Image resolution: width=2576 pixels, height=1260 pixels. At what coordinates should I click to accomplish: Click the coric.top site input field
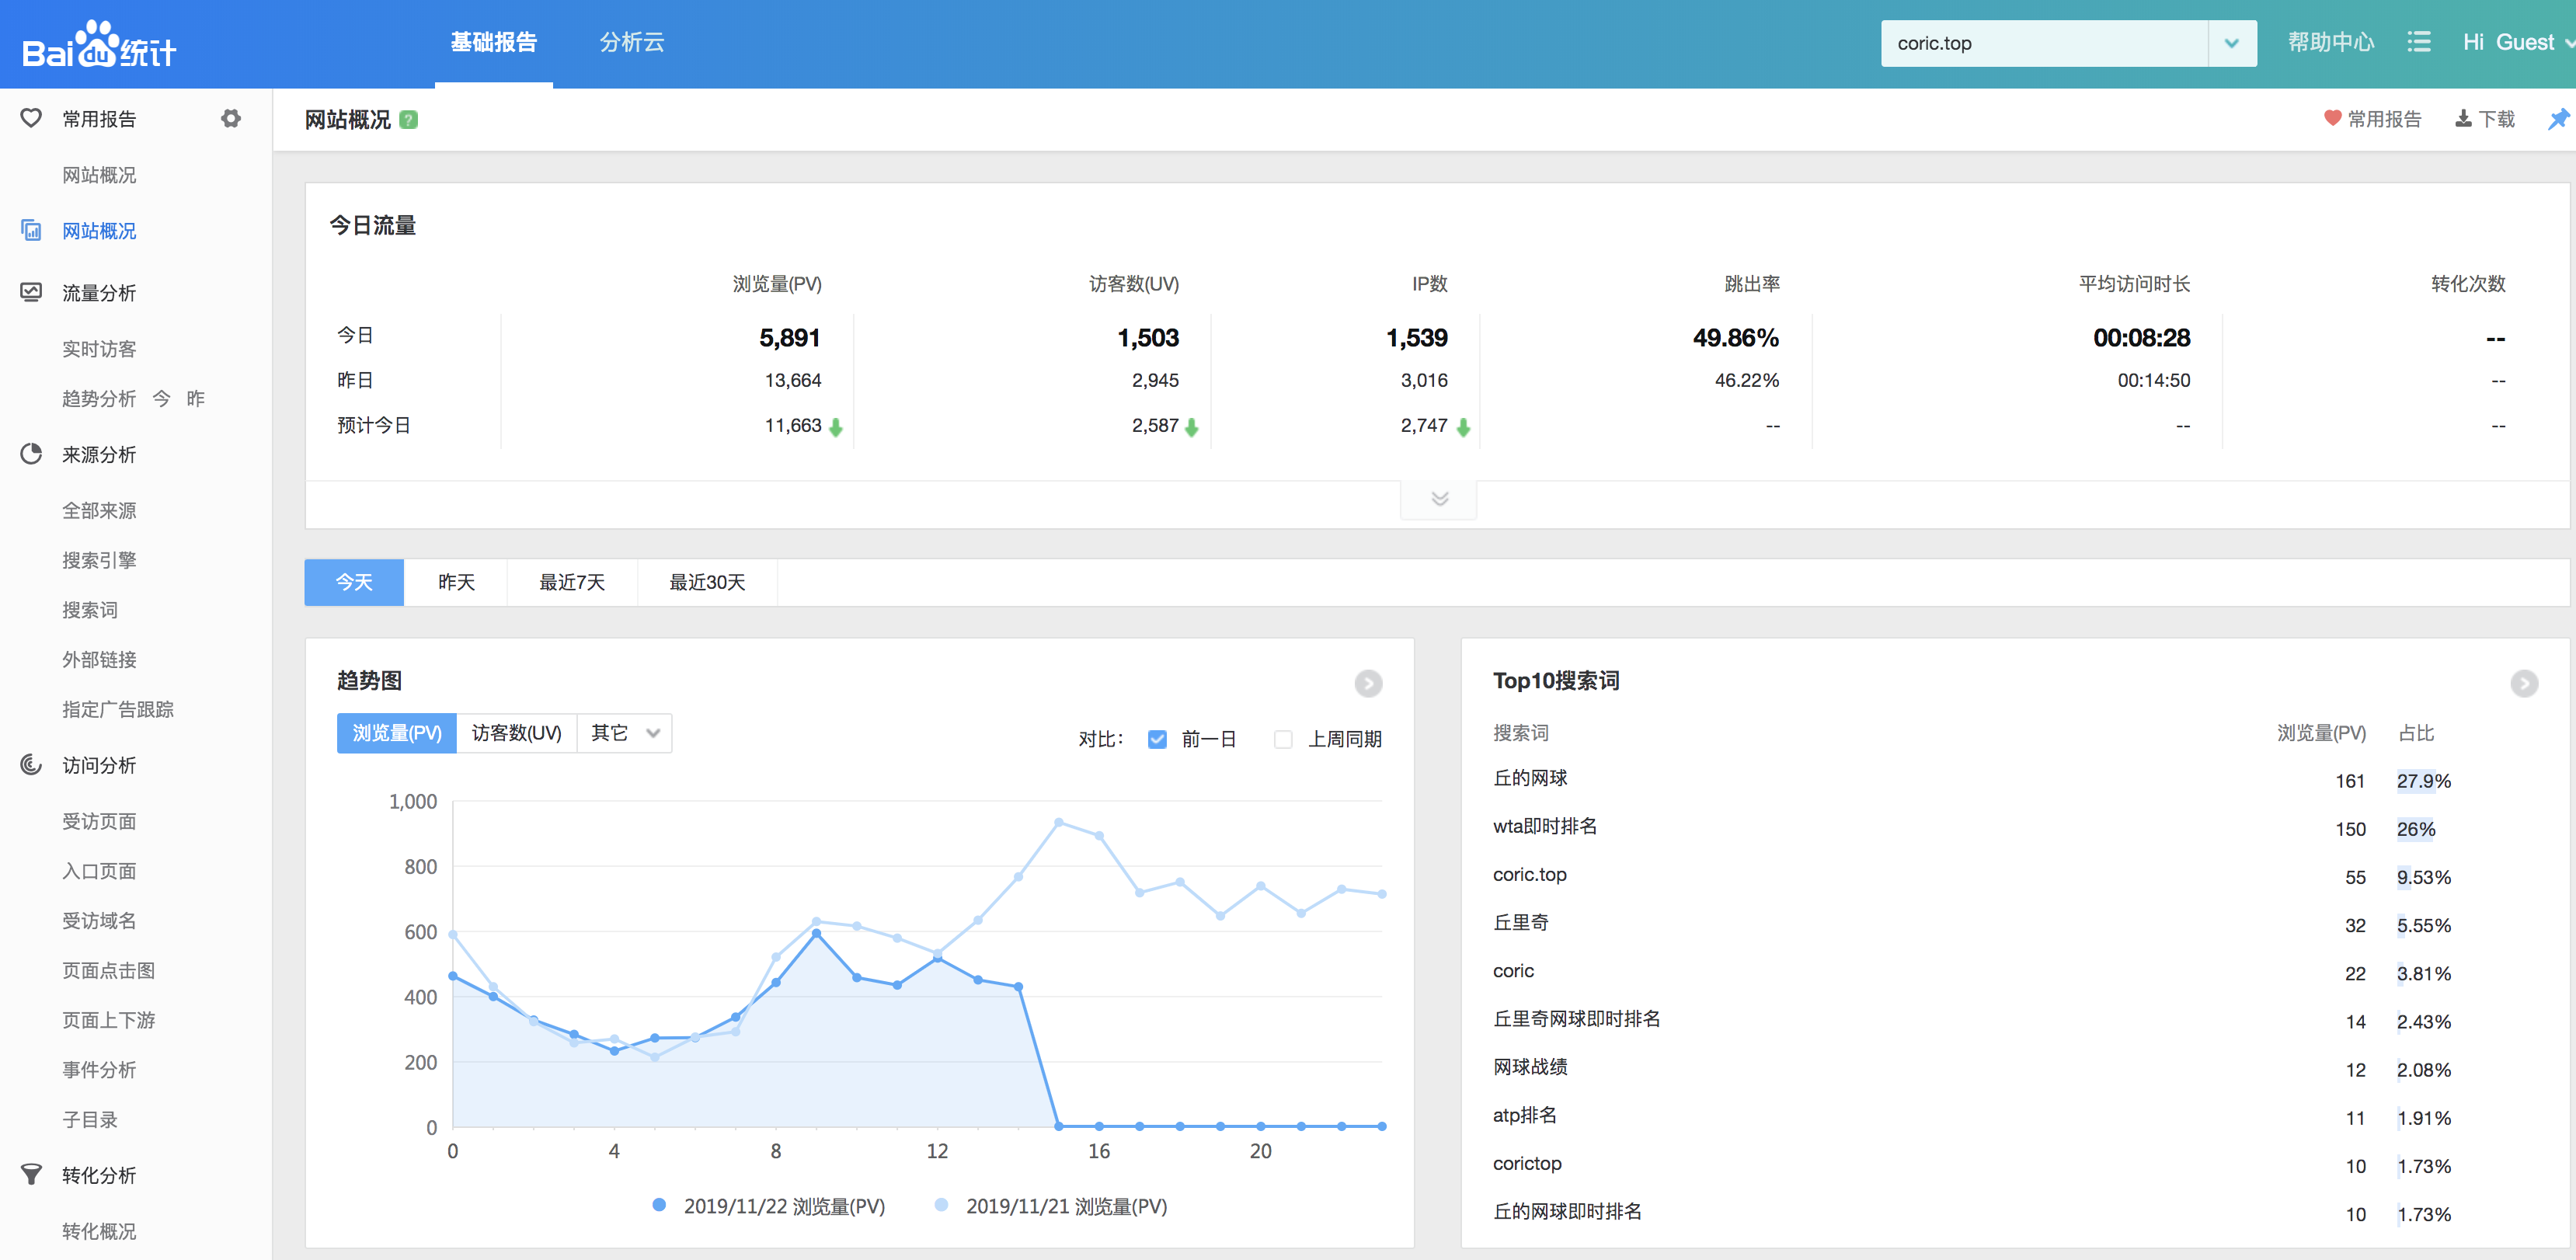[x=2044, y=43]
